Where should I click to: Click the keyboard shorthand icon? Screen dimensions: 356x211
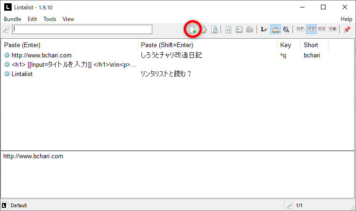249,29
